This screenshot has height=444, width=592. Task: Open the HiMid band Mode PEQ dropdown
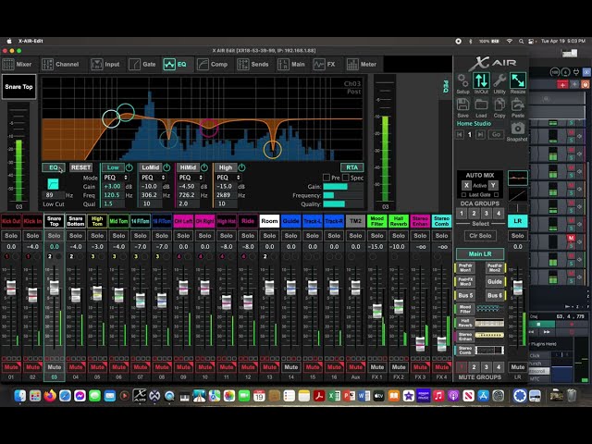[191, 178]
